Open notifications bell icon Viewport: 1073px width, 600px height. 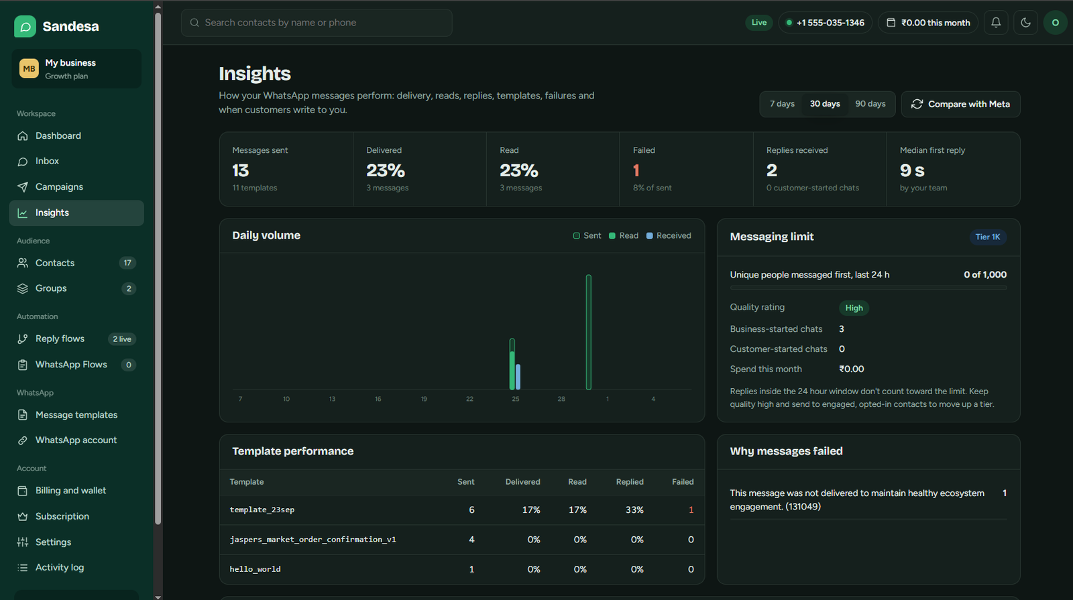point(996,23)
